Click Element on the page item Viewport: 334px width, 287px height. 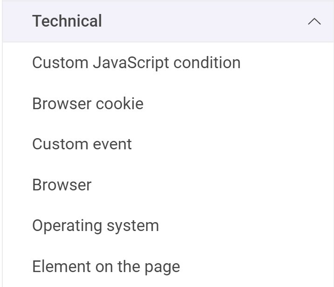[x=106, y=267]
